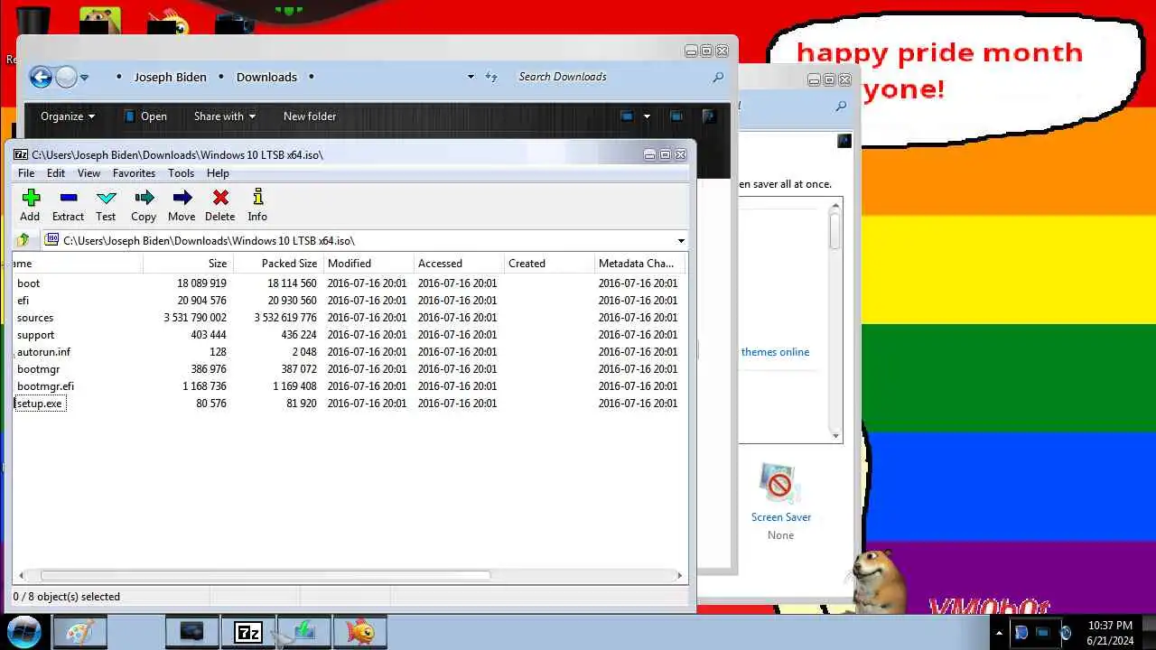
Task: Expand the recent pages dropdown beside Forward
Action: click(x=84, y=78)
